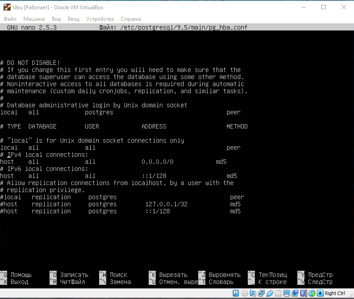Click the ADDRESS column header text
Viewport: 354px width, 299px height.
pyautogui.click(x=154, y=126)
